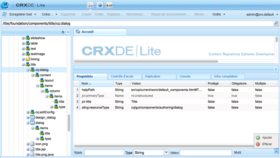Collapse the cq:dialog node
The width and height of the screenshot is (280, 158).
pos(28,70)
